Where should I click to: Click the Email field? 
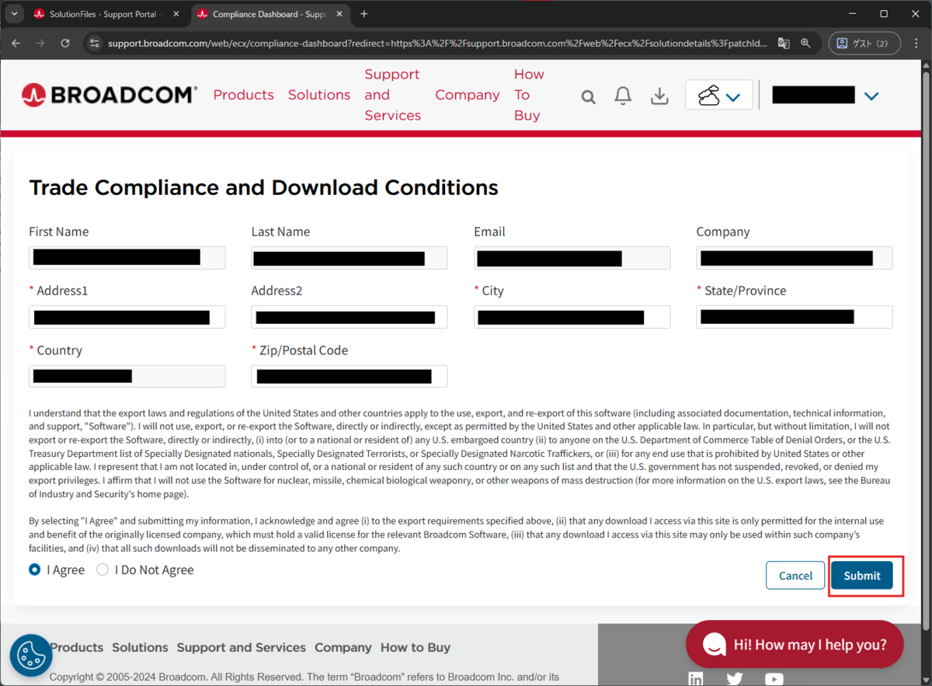coord(572,258)
